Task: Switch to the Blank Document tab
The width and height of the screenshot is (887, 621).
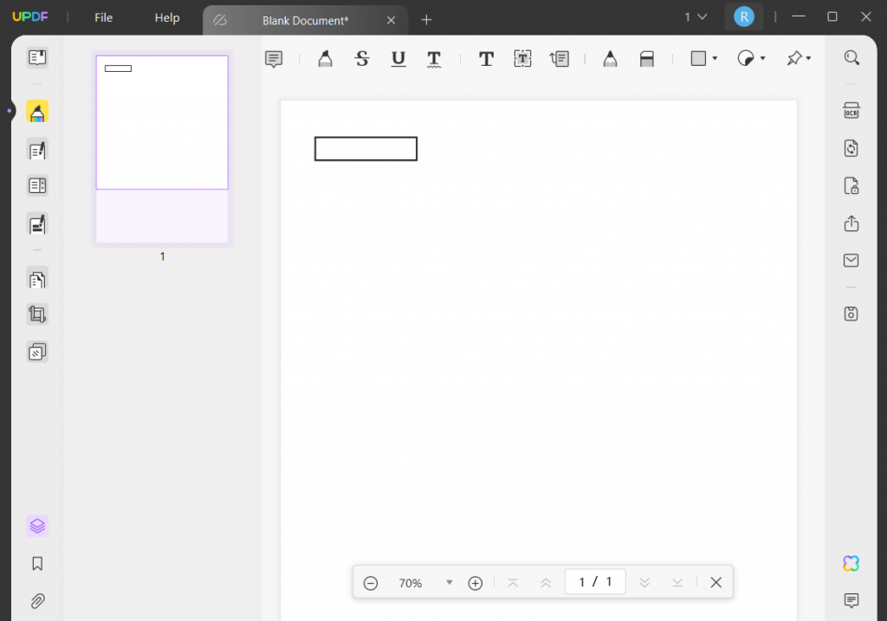Action: click(x=305, y=20)
